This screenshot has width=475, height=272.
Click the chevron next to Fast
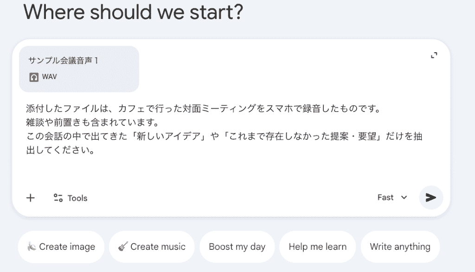tap(404, 198)
